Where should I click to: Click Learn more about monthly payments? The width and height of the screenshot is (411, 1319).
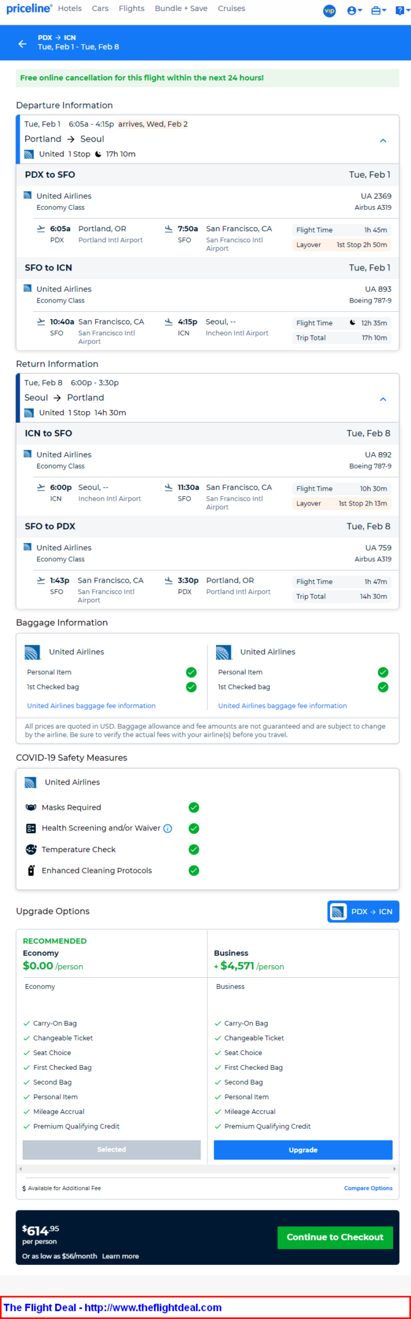[x=120, y=1256]
